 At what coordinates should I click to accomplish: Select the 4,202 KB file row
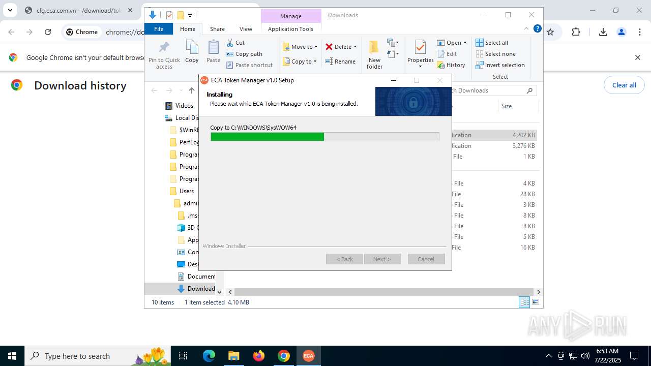(x=493, y=135)
